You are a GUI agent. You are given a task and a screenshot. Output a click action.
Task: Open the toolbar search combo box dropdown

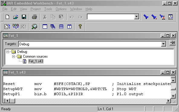(136, 17)
